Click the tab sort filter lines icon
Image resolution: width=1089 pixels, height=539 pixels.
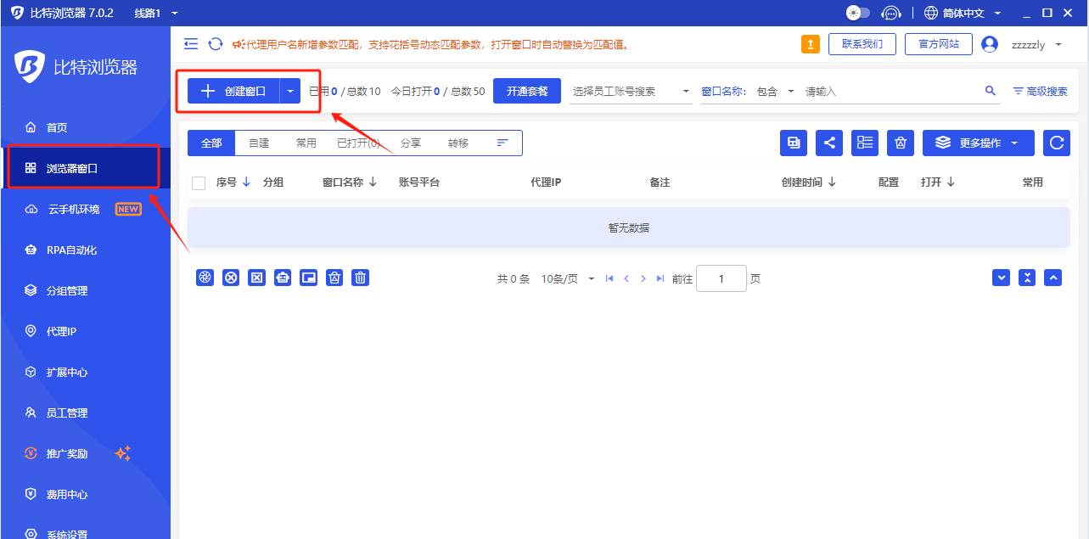click(502, 143)
